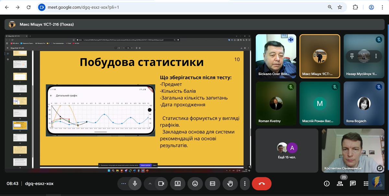Open the emoji reactions icon
The image size is (389, 196).
195,183
